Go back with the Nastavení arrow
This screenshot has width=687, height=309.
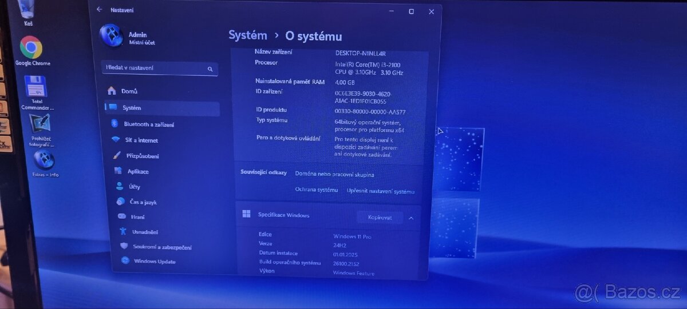tap(100, 9)
